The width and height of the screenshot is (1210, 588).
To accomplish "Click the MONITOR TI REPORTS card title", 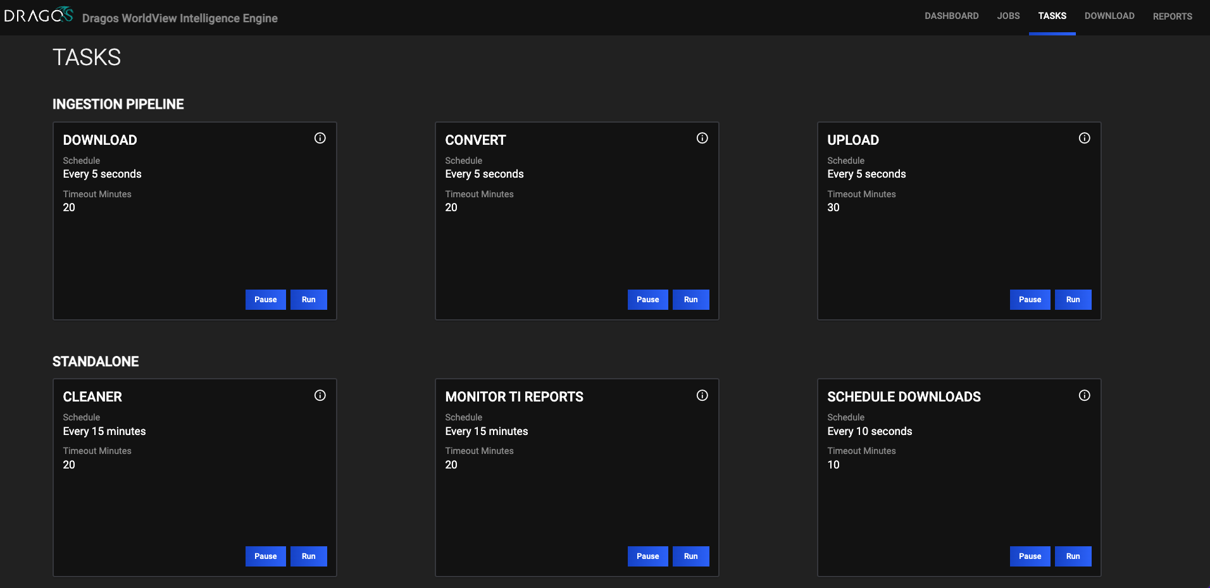I will point(515,397).
